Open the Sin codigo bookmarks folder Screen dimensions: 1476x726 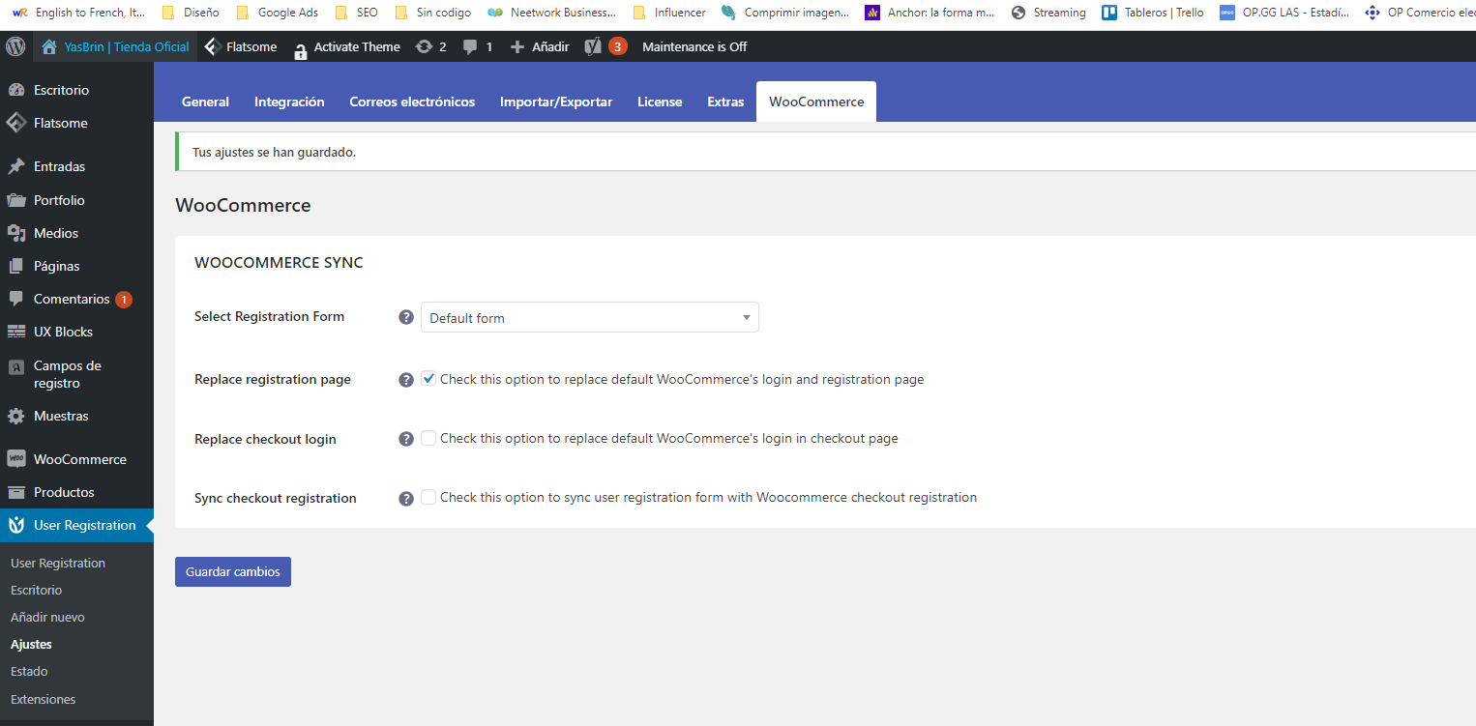[x=432, y=13]
